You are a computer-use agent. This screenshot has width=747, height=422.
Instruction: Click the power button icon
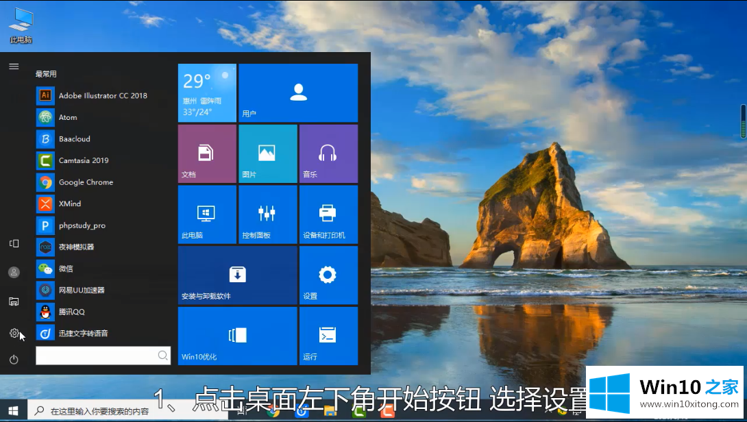coord(14,359)
